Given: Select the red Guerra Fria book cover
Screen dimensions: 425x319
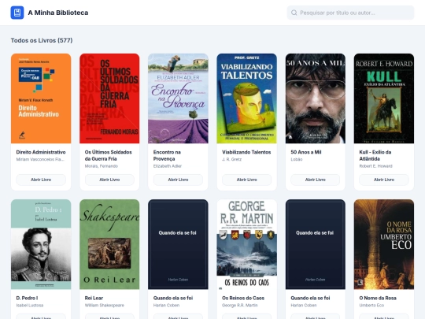Looking at the screenshot, I should tap(109, 98).
